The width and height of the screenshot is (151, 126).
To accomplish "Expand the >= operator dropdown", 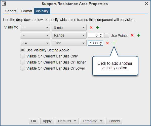I will pos(35,43).
